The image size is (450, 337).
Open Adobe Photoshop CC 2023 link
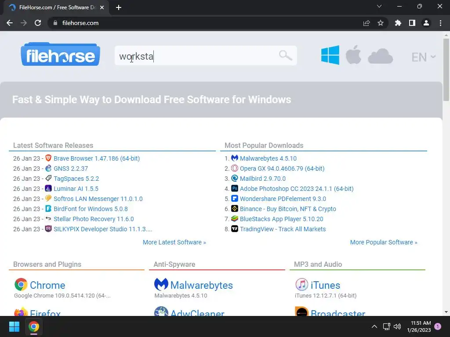297,189
